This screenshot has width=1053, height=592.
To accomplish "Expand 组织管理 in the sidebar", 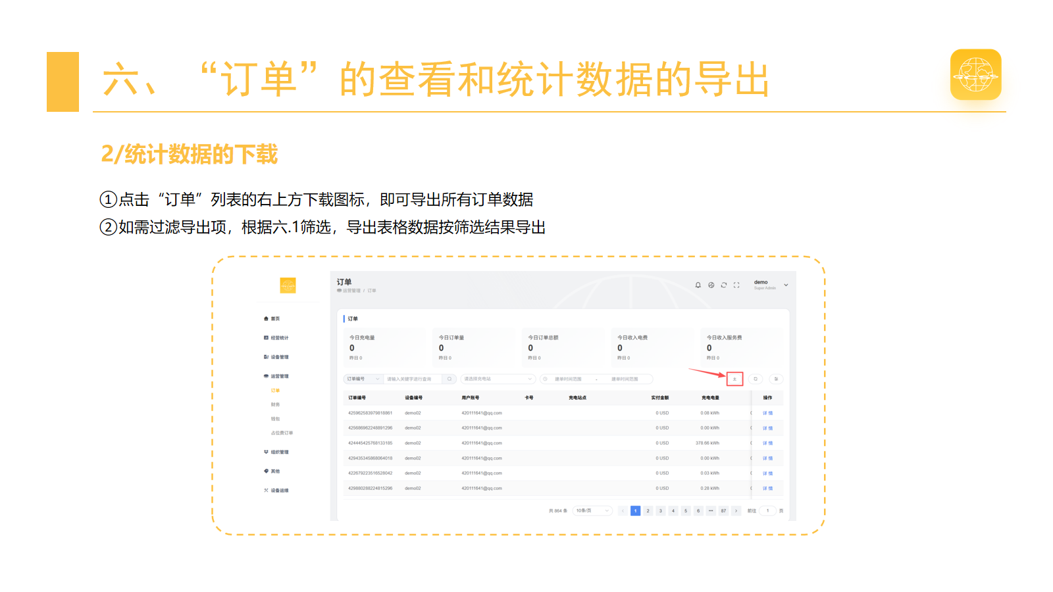I will (x=276, y=452).
